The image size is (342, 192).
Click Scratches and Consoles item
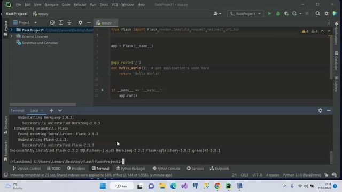[x=40, y=43]
